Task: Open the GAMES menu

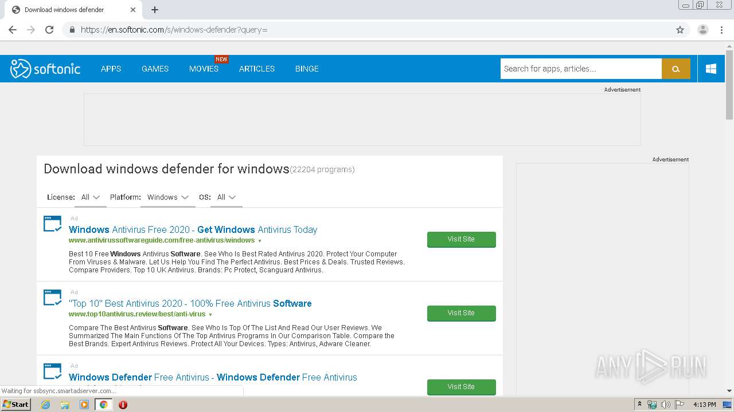Action: tap(155, 69)
